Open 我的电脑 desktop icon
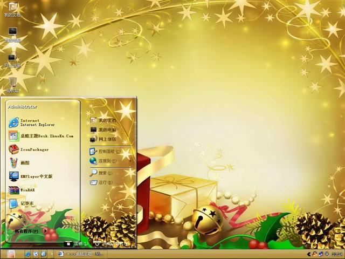345x259 pixels. click(12, 35)
